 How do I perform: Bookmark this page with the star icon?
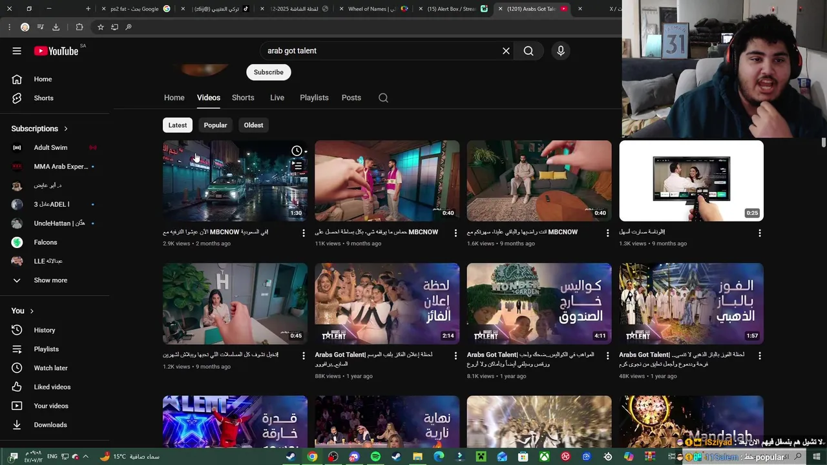tap(101, 27)
